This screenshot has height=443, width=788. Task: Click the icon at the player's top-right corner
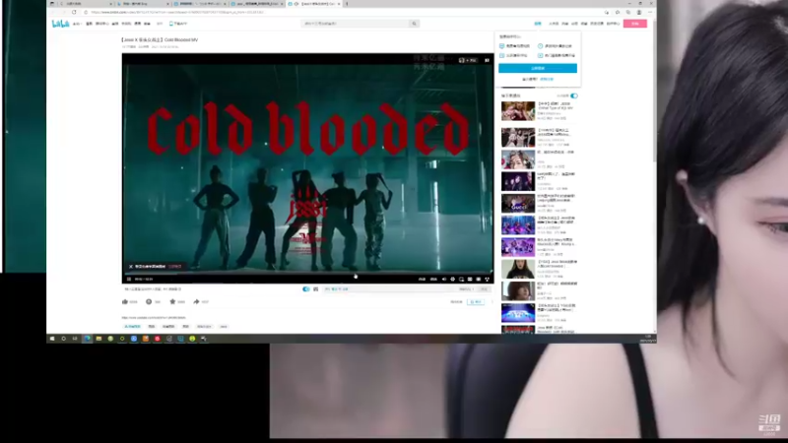coord(487,60)
